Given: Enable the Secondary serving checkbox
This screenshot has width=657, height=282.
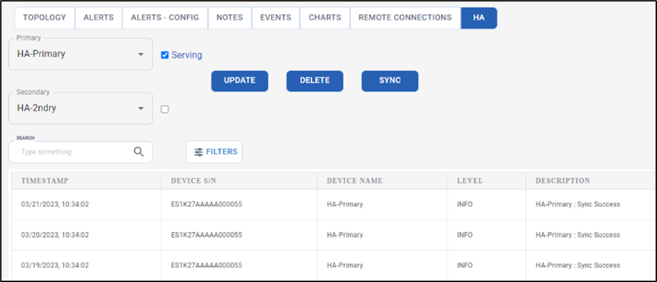Looking at the screenshot, I should [x=165, y=109].
